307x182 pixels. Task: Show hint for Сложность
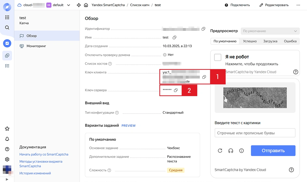[109, 170]
